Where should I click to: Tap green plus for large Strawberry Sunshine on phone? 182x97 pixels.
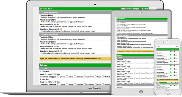(x=171, y=75)
